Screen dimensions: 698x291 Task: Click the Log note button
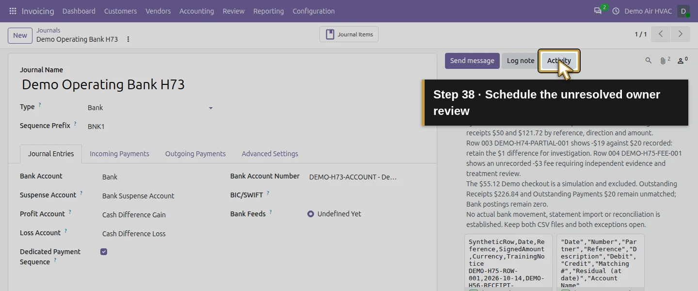[521, 61]
